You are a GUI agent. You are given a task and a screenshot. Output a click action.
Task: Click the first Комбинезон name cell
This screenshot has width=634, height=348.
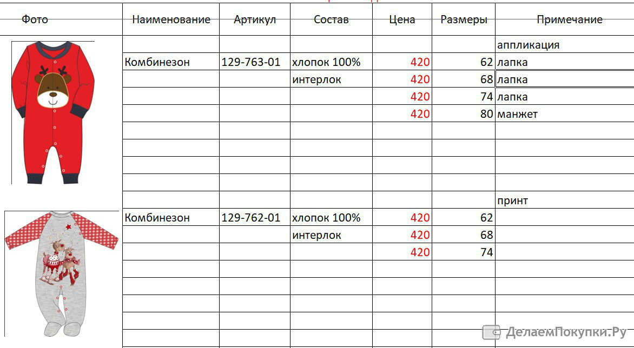tap(171, 62)
